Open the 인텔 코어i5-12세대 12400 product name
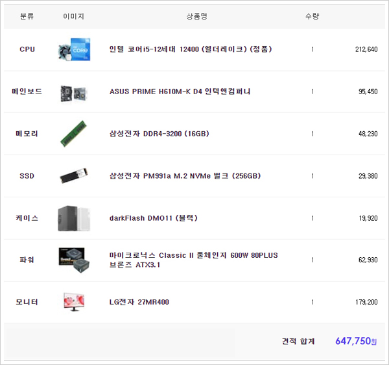This screenshot has height=365, width=389. point(191,49)
